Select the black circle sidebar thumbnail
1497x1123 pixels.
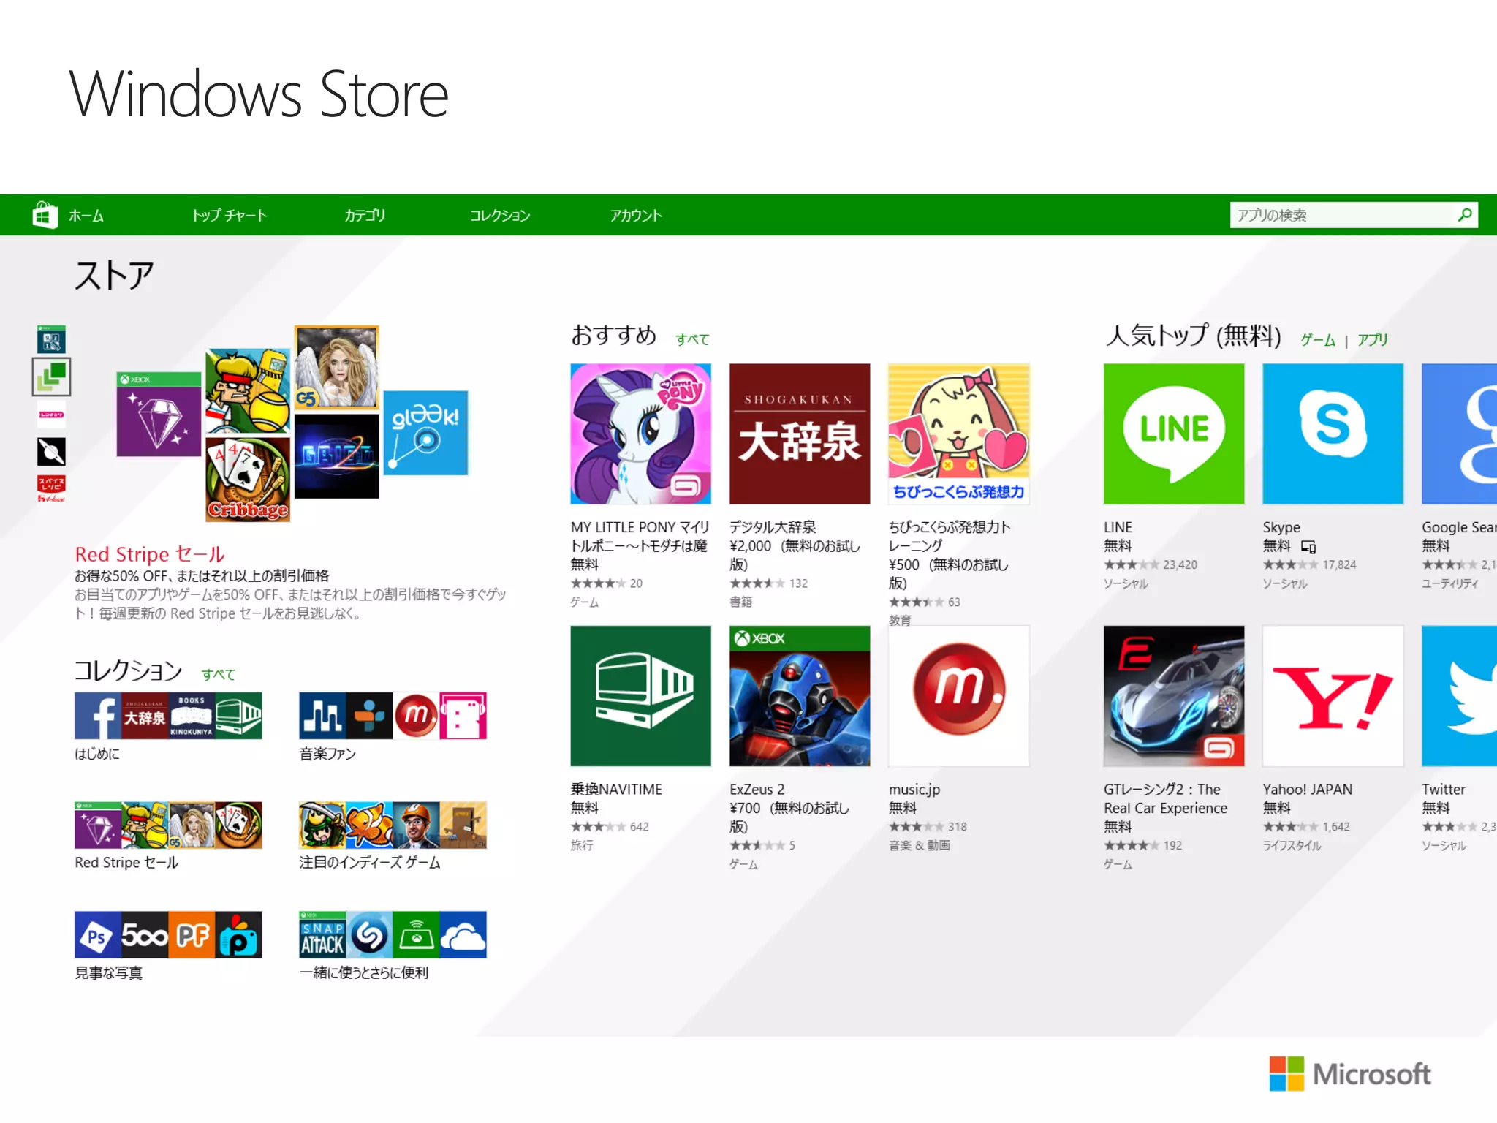pyautogui.click(x=51, y=452)
